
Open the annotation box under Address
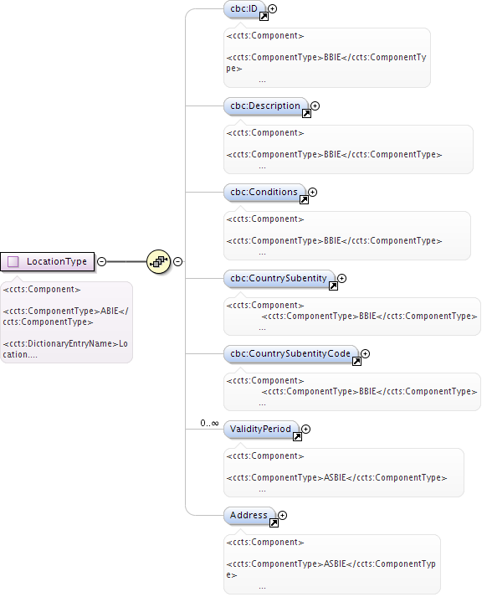tap(332, 564)
